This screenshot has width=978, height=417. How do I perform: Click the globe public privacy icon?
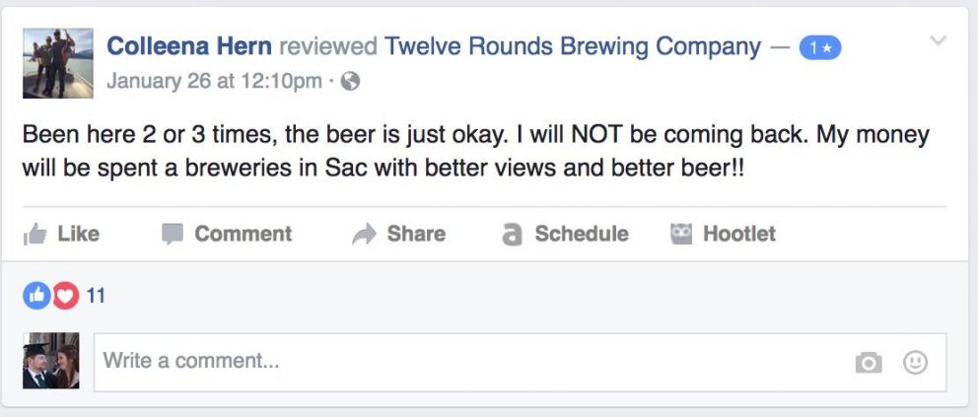click(x=351, y=81)
